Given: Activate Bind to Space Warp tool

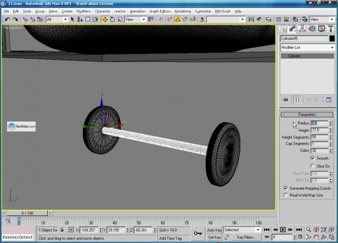Looking at the screenshot, I should coord(40,20).
